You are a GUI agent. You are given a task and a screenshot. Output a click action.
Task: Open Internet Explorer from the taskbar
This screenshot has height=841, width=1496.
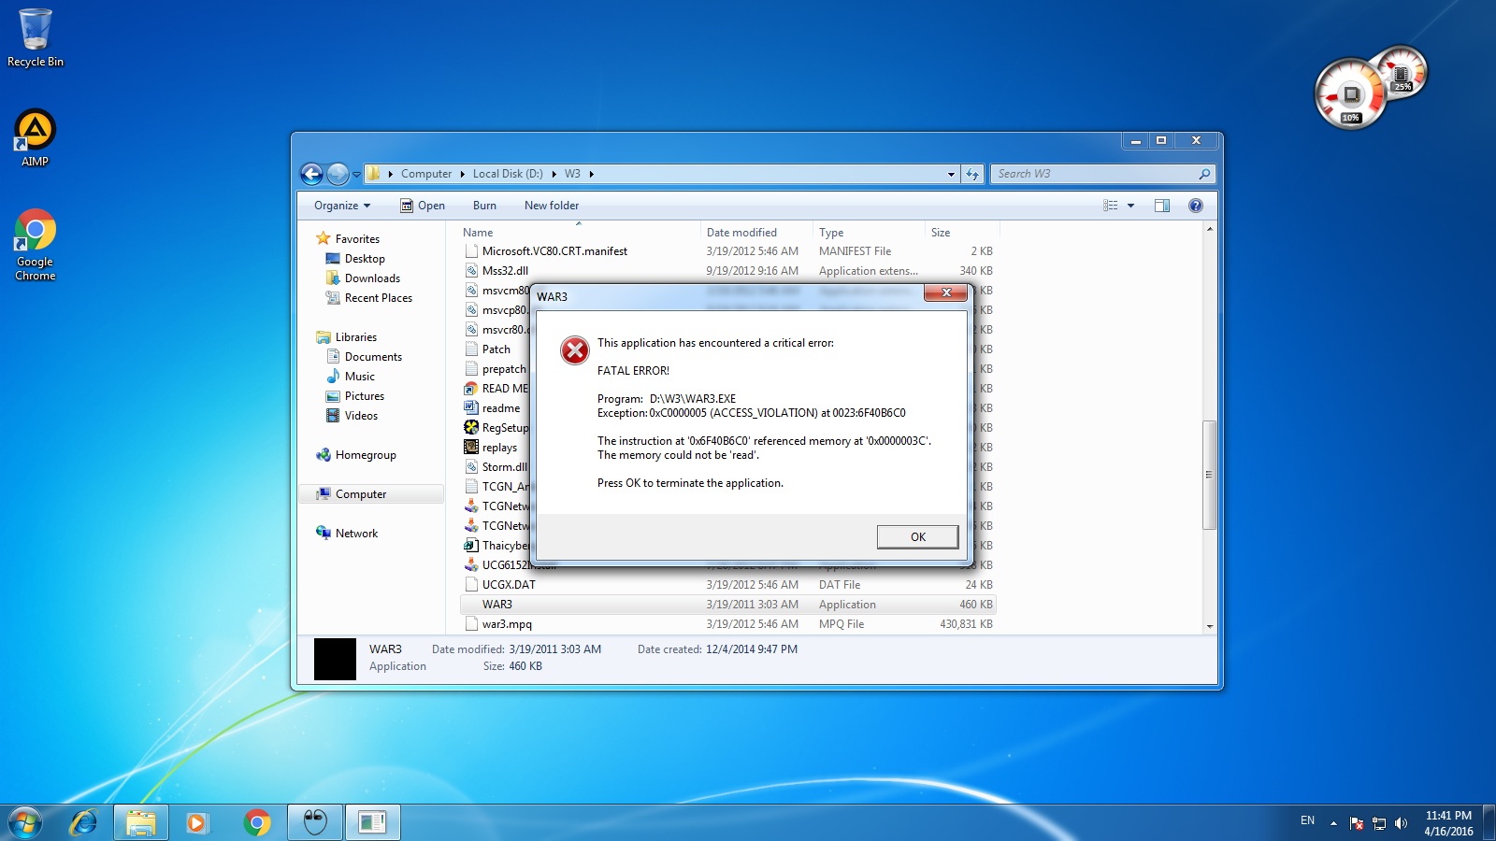tap(84, 822)
